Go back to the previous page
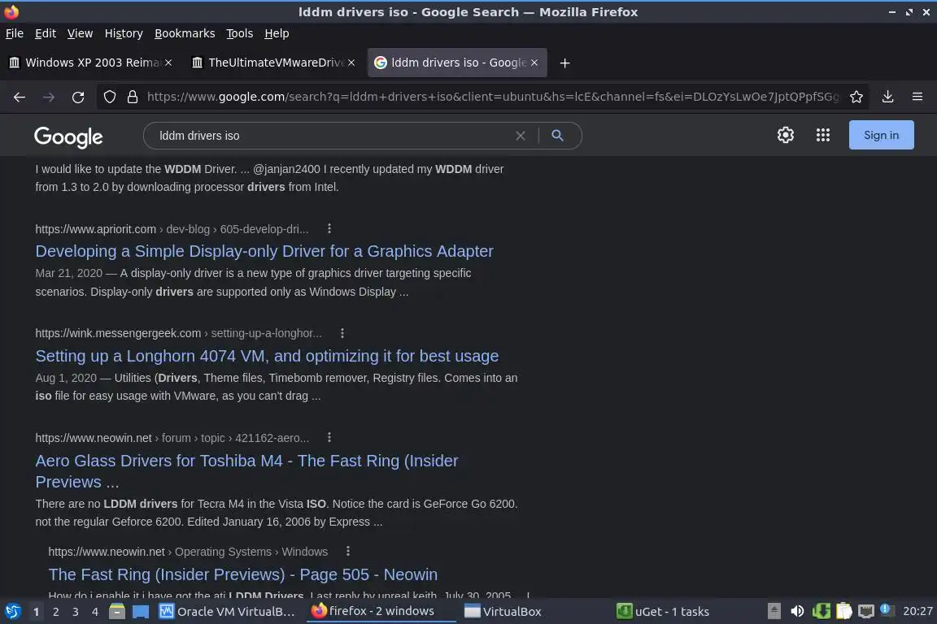This screenshot has height=624, width=937. (20, 97)
